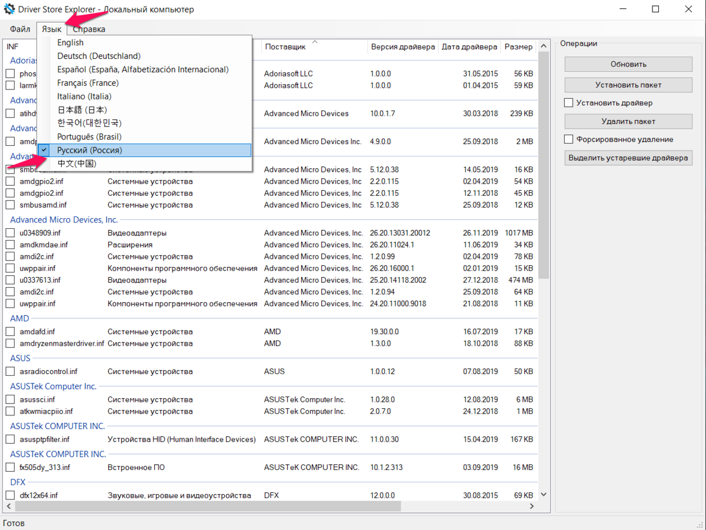Click version "25.20.14118.2002"
The width and height of the screenshot is (706, 530).
click(398, 280)
